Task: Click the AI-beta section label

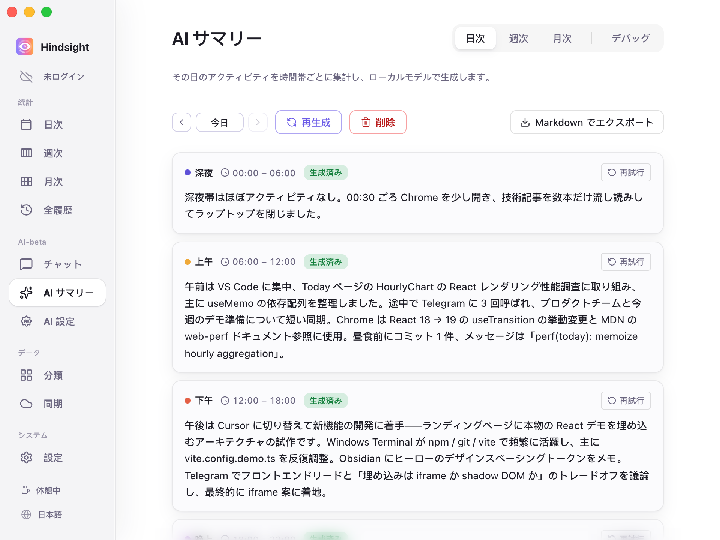Action: pyautogui.click(x=32, y=242)
